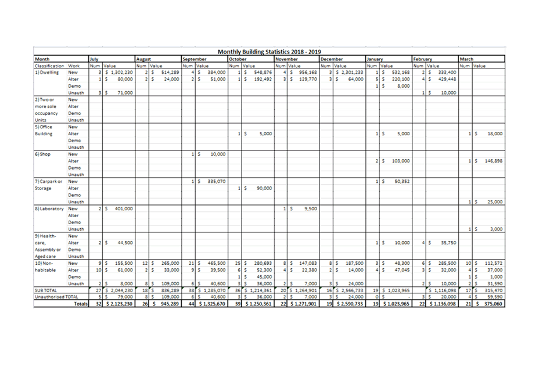The height and width of the screenshot is (381, 539).
Task: Select February grand total '1,136,098'
Action: coord(444,304)
